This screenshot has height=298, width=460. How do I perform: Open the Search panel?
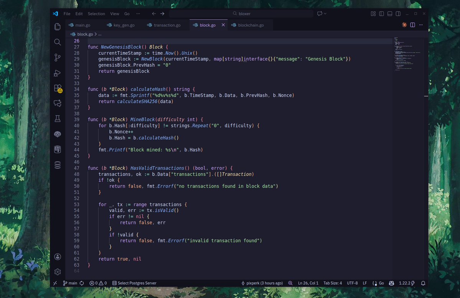58,42
